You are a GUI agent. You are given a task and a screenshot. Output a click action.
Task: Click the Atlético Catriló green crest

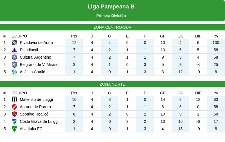[14, 72]
